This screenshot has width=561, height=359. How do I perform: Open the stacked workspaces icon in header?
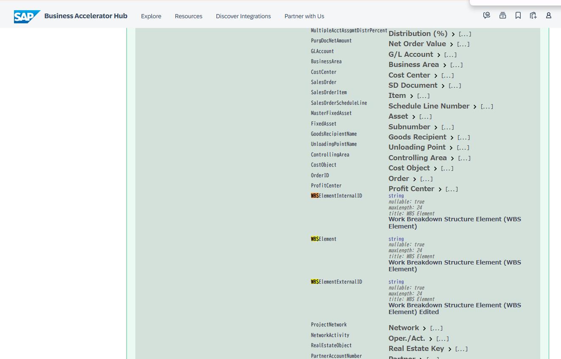point(502,16)
